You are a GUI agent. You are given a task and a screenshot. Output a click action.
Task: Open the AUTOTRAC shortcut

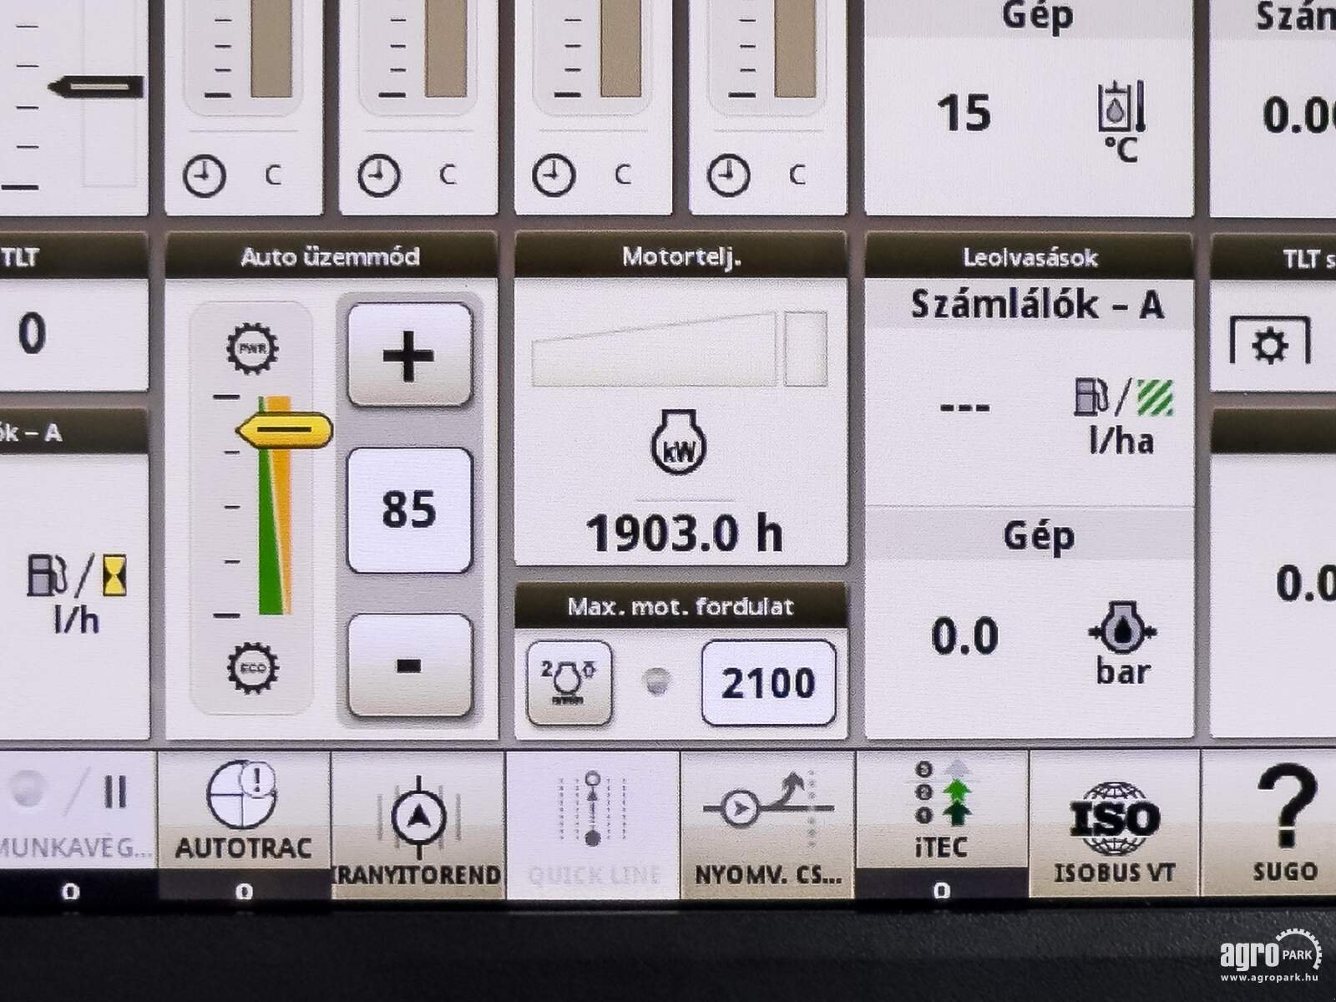tap(244, 825)
